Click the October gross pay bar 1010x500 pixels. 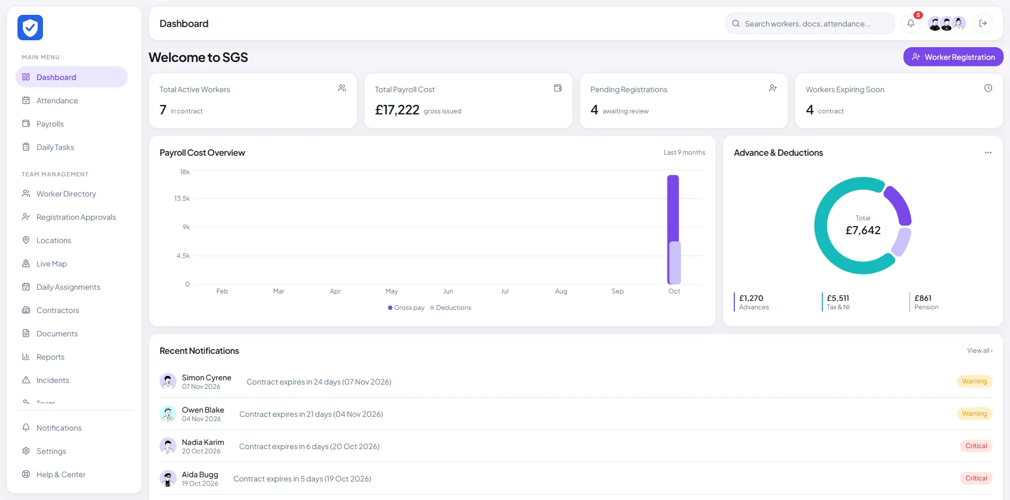tap(673, 208)
